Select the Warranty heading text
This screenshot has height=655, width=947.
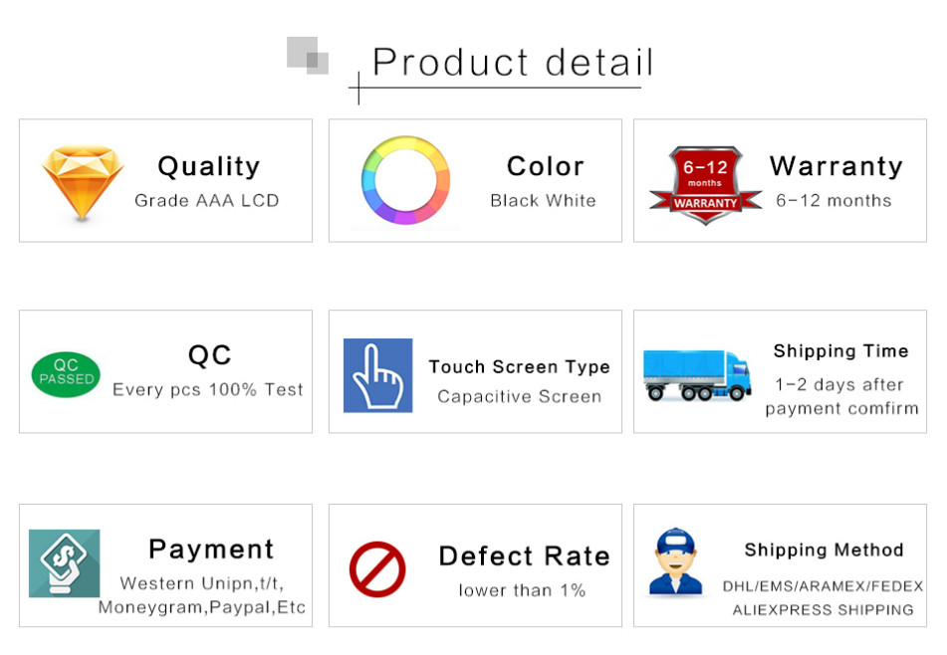tap(835, 166)
